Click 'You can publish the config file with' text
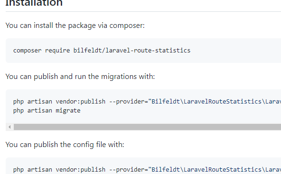Image resolution: width=281 pixels, height=174 pixels. click(65, 145)
